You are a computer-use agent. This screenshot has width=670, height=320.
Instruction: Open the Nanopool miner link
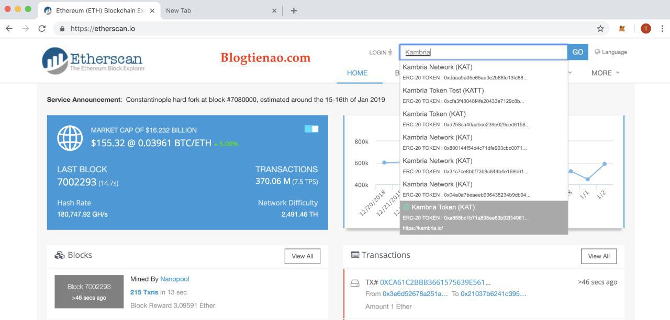click(175, 279)
